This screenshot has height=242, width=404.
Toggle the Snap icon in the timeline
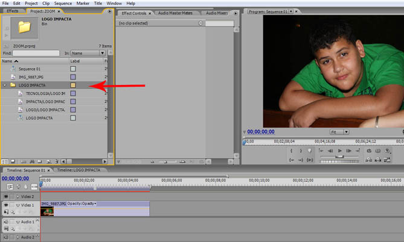coord(10,187)
